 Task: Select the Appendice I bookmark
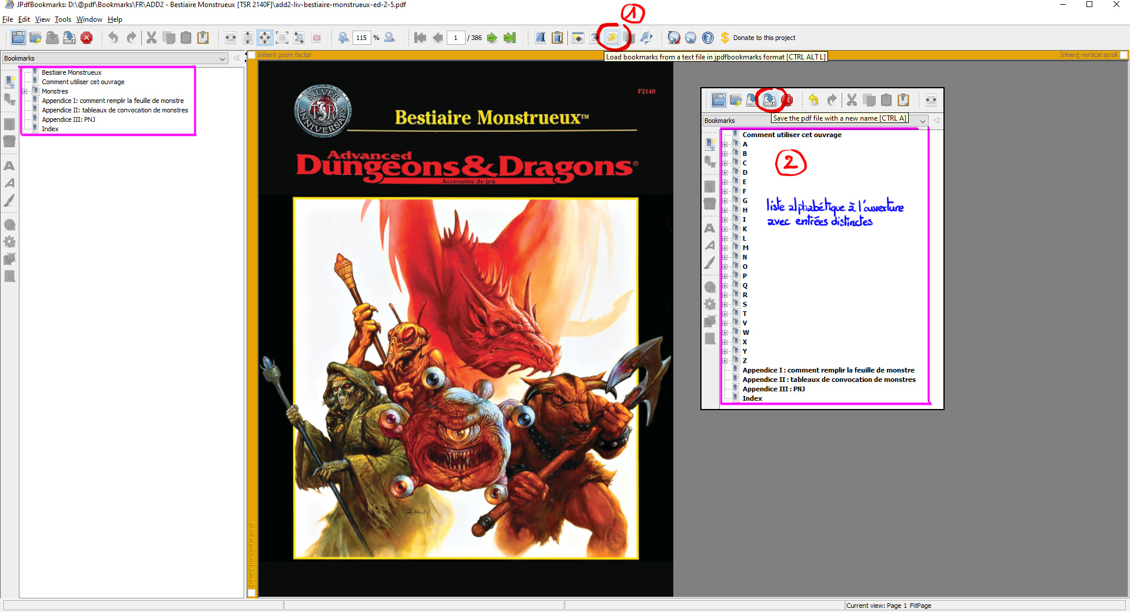coord(113,101)
